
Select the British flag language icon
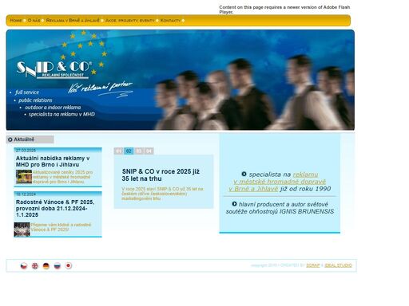[x=35, y=265]
